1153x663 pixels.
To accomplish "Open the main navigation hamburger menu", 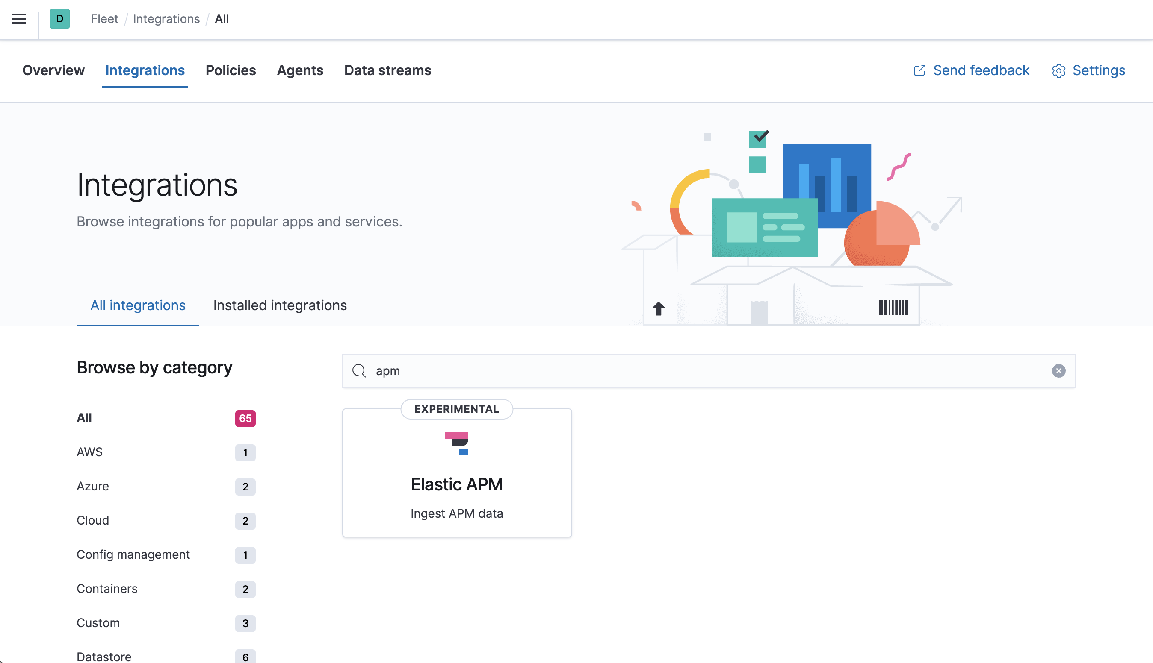I will click(18, 19).
